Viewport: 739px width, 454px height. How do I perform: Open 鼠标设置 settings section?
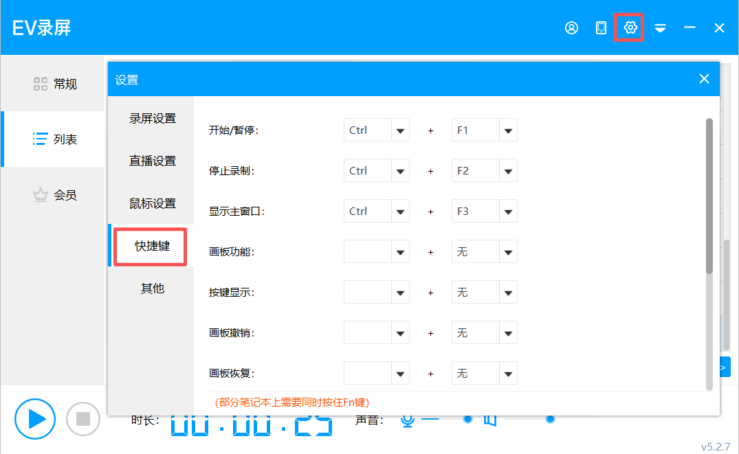151,203
